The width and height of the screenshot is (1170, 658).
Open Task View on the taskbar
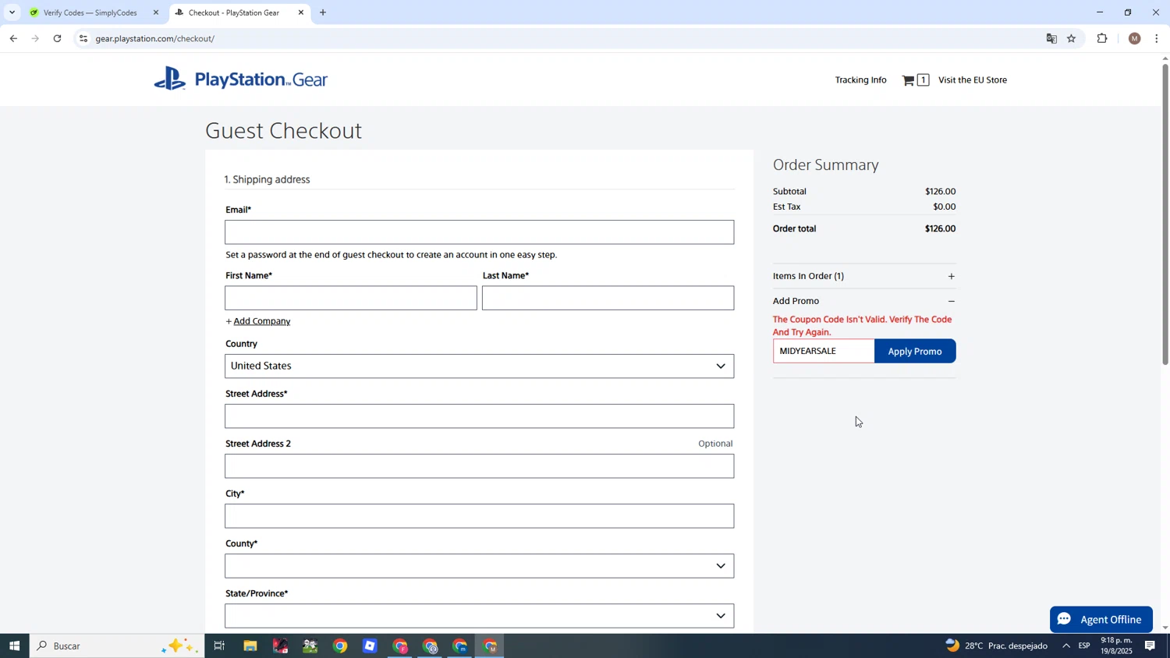tap(219, 646)
